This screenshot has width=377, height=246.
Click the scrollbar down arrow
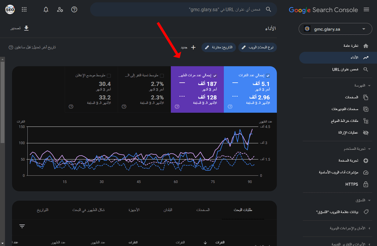click(x=3, y=244)
